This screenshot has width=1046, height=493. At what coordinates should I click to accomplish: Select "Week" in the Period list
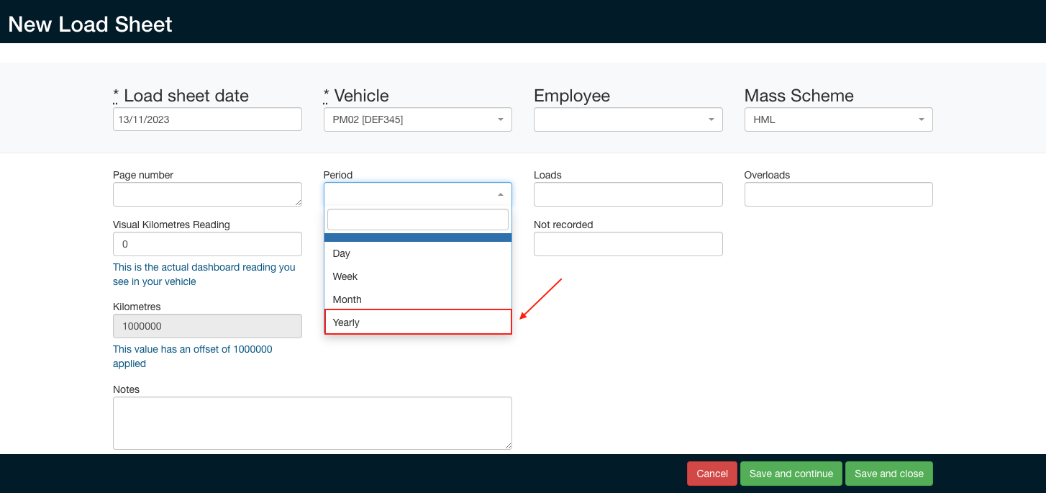(345, 276)
